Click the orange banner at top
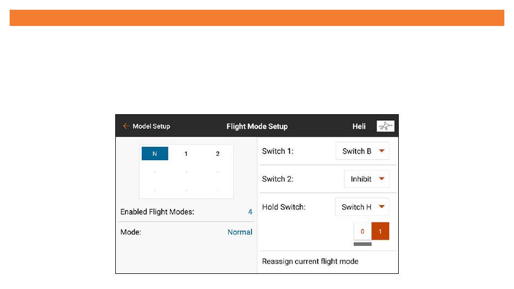This screenshot has width=514, height=289. [x=257, y=18]
